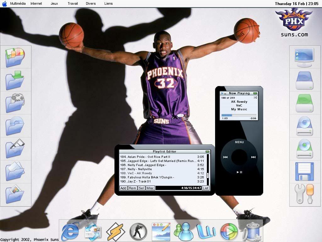
Task: Click Misc in the Playlist Editor
Action: coord(150,188)
